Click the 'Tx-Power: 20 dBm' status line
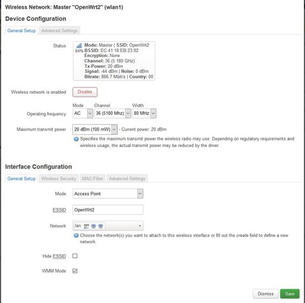 point(104,66)
